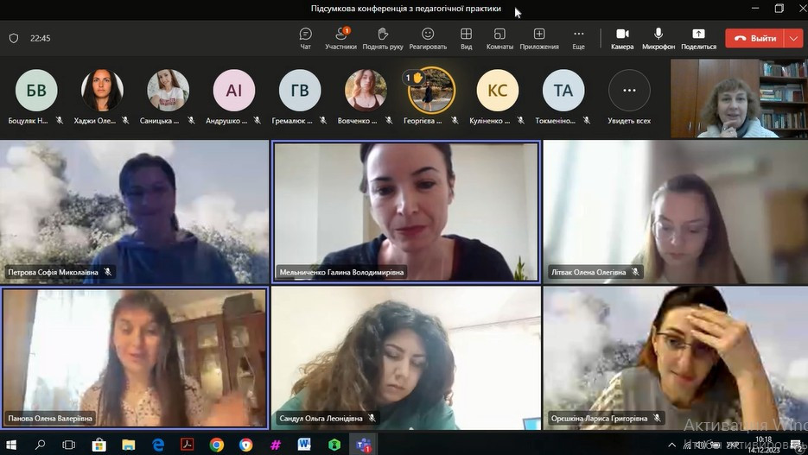Open the apps panel (Приложения)
The image size is (808, 455).
pos(538,38)
